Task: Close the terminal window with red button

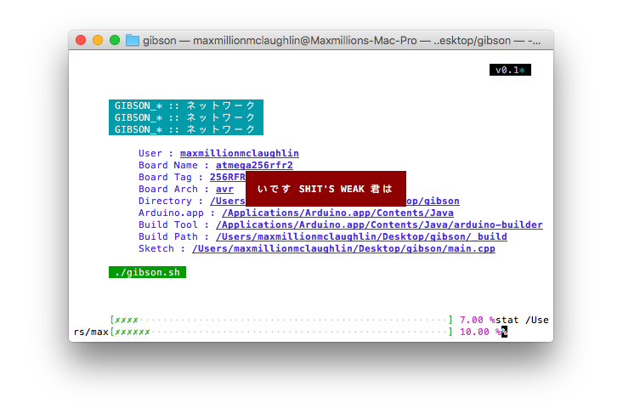Action: [x=81, y=40]
